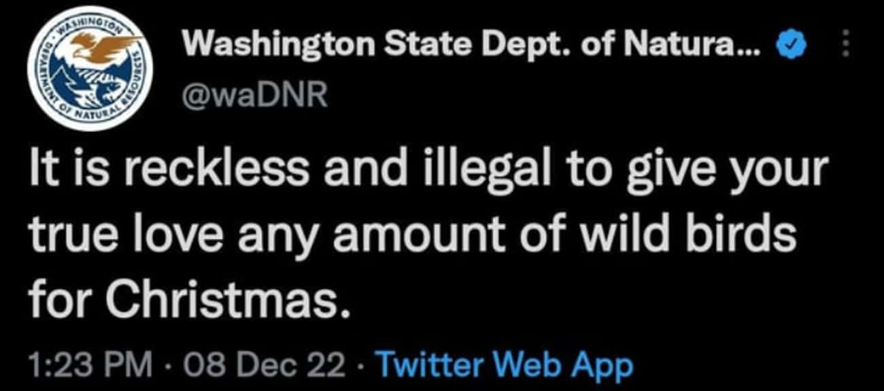Click the @waDNR handle
The width and height of the screenshot is (884, 391).
point(256,95)
